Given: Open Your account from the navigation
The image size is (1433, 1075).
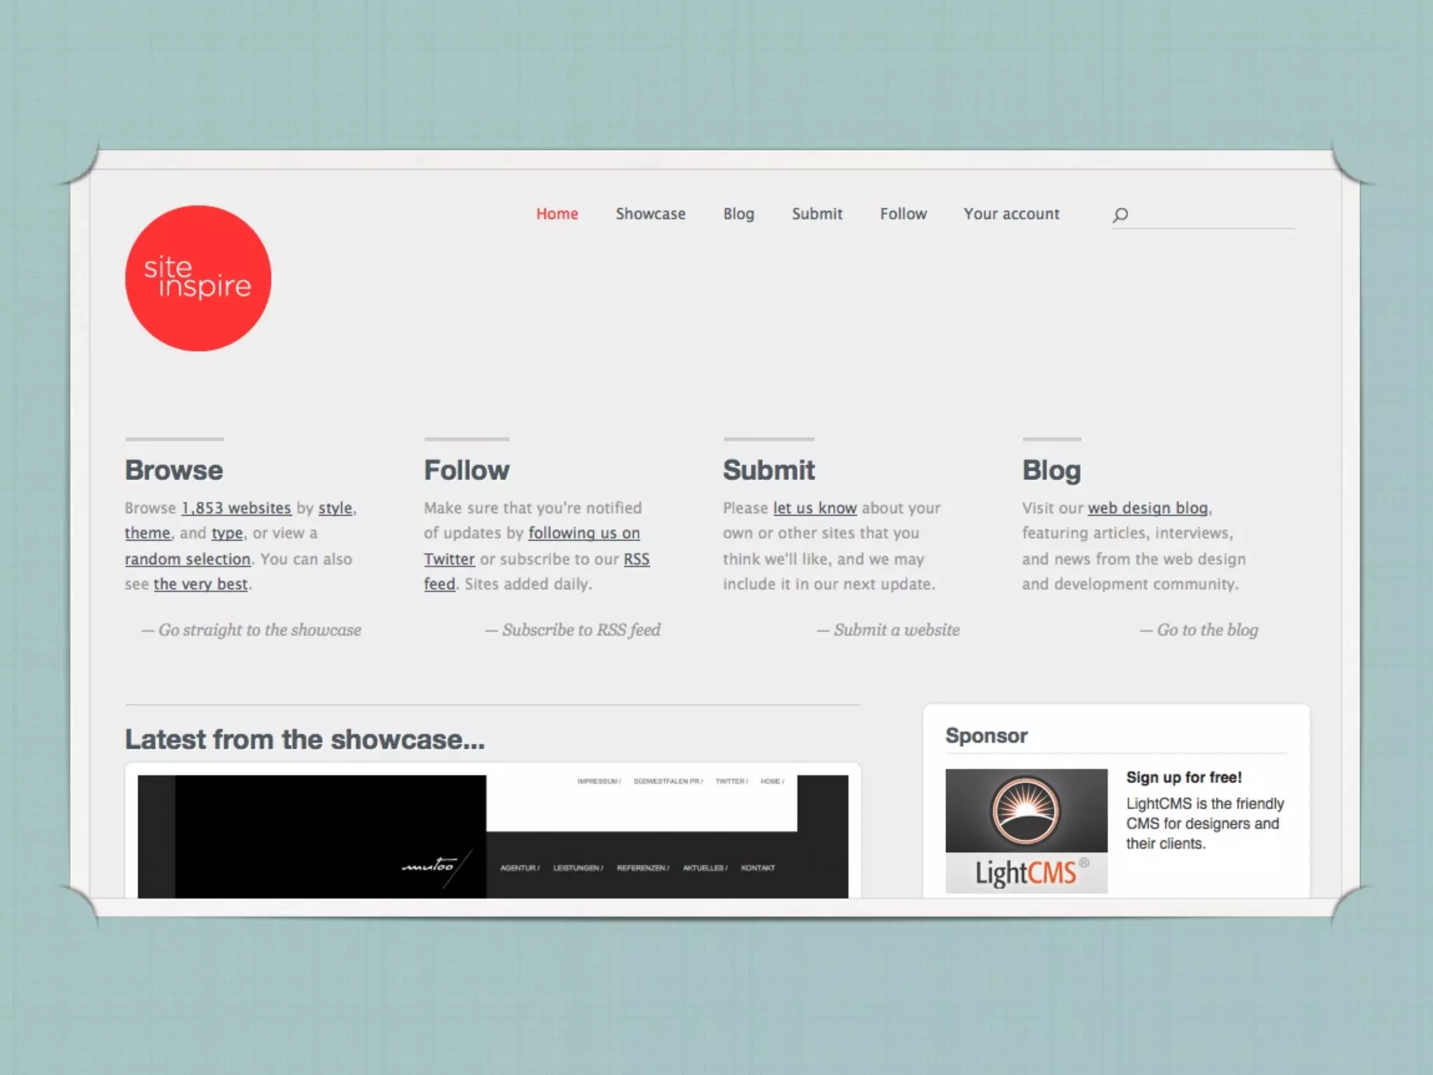Looking at the screenshot, I should [1011, 213].
